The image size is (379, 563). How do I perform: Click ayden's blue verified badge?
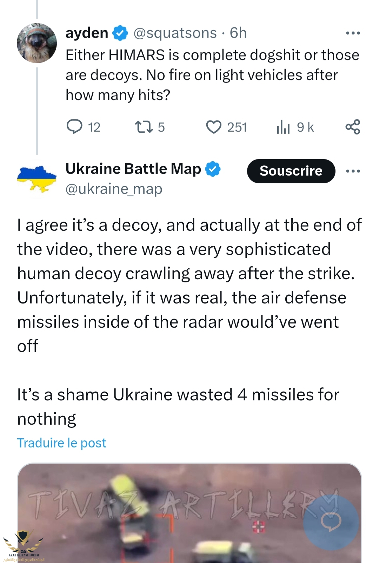(120, 33)
